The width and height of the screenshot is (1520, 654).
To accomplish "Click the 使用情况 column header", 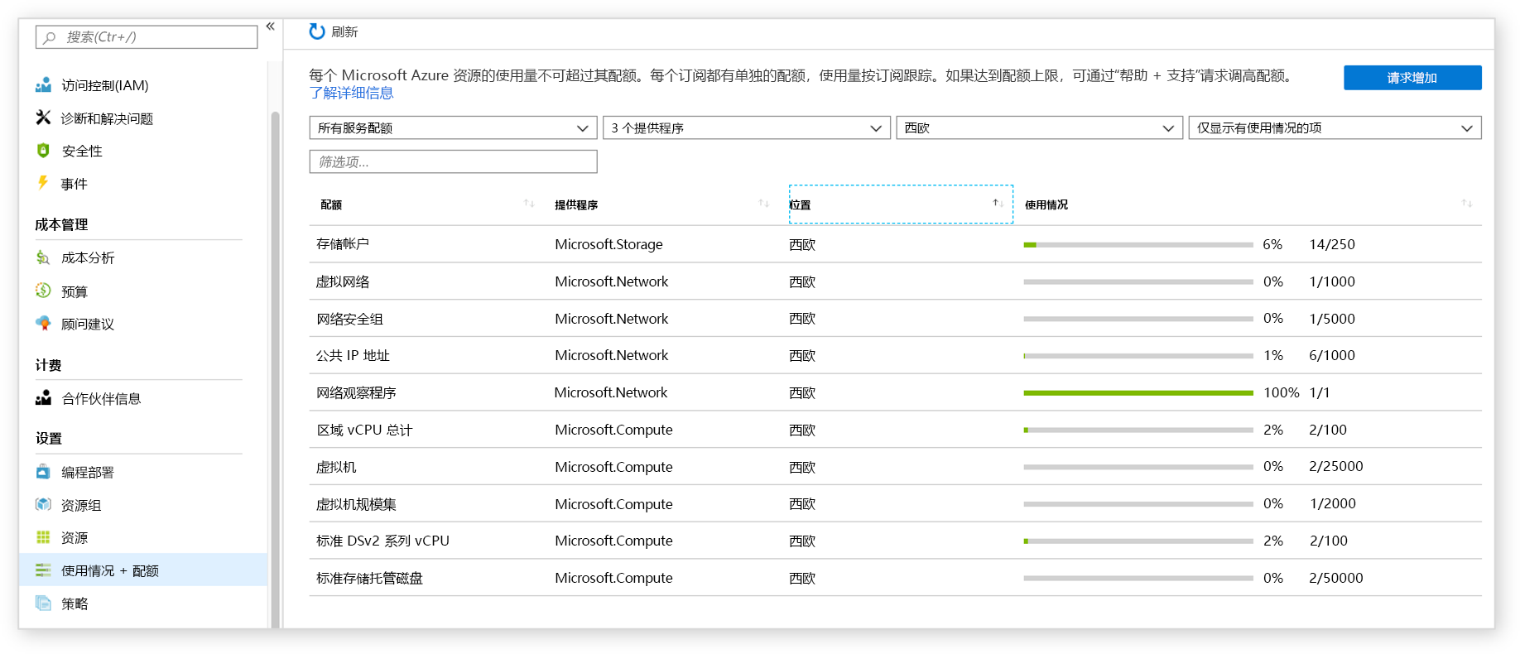I will pos(1046,204).
